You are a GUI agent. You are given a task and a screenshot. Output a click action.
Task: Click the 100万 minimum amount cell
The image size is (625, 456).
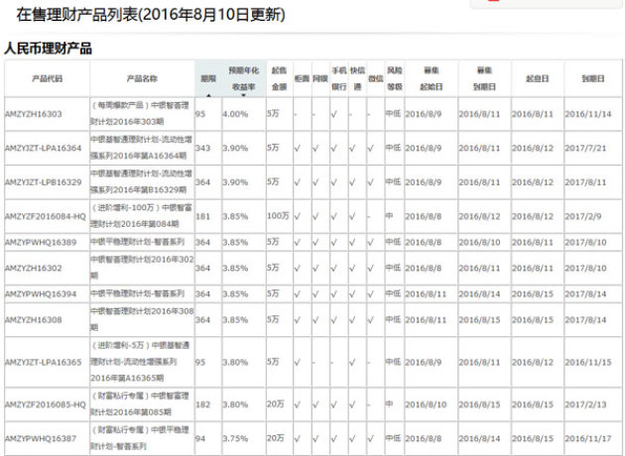point(278,216)
